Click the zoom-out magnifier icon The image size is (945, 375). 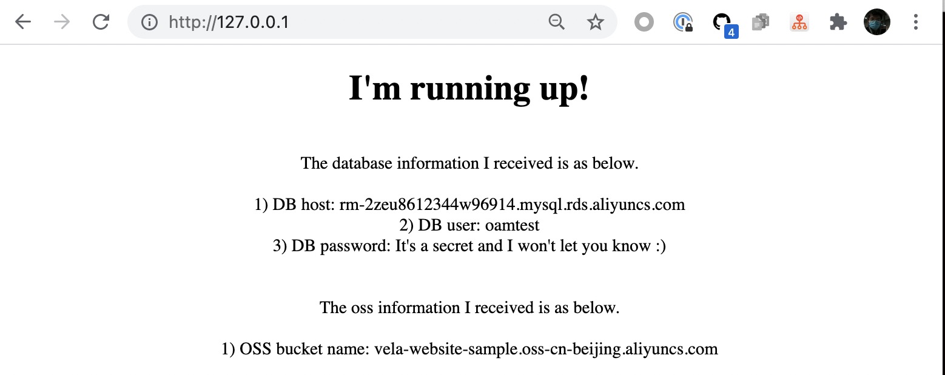click(x=556, y=22)
